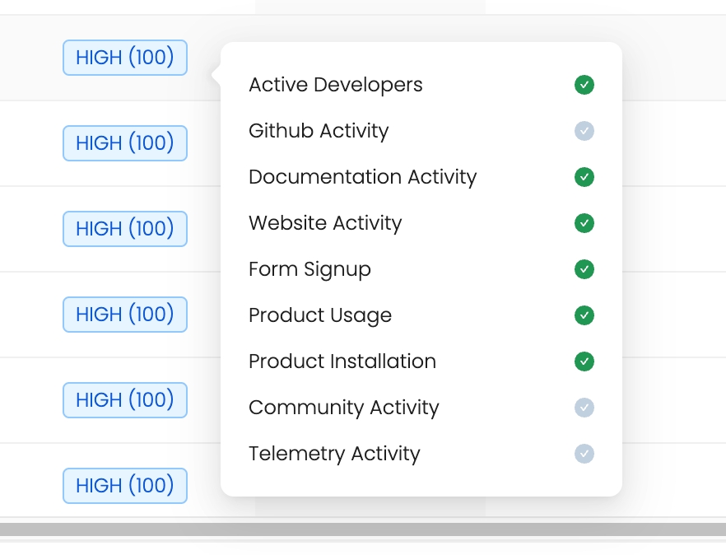Click the Product Usage status check icon
This screenshot has height=555, width=726.
[x=584, y=315]
